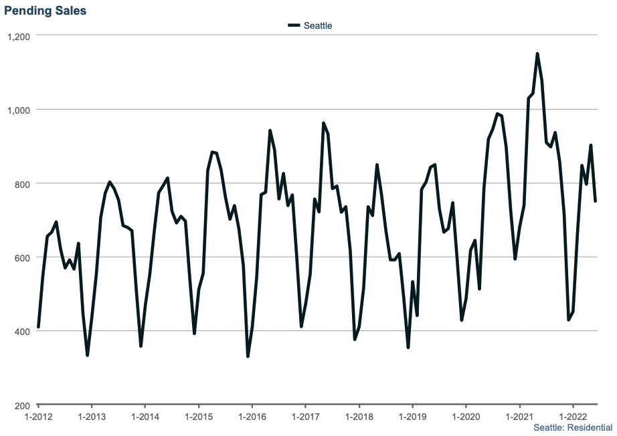Click the 800 y-axis label
Image resolution: width=617 pixels, height=436 pixels.
tap(23, 184)
